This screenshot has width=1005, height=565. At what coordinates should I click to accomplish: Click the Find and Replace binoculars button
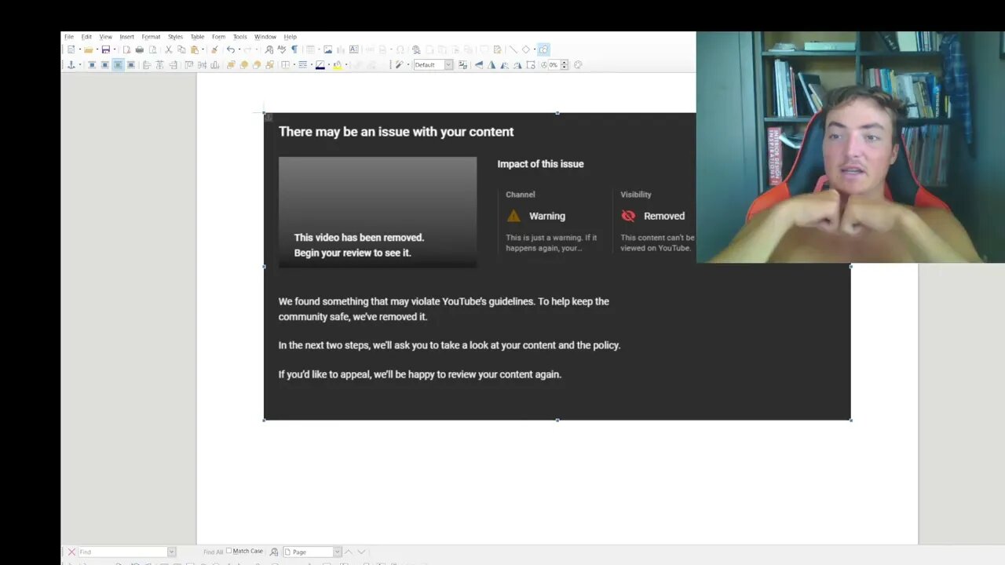[274, 552]
